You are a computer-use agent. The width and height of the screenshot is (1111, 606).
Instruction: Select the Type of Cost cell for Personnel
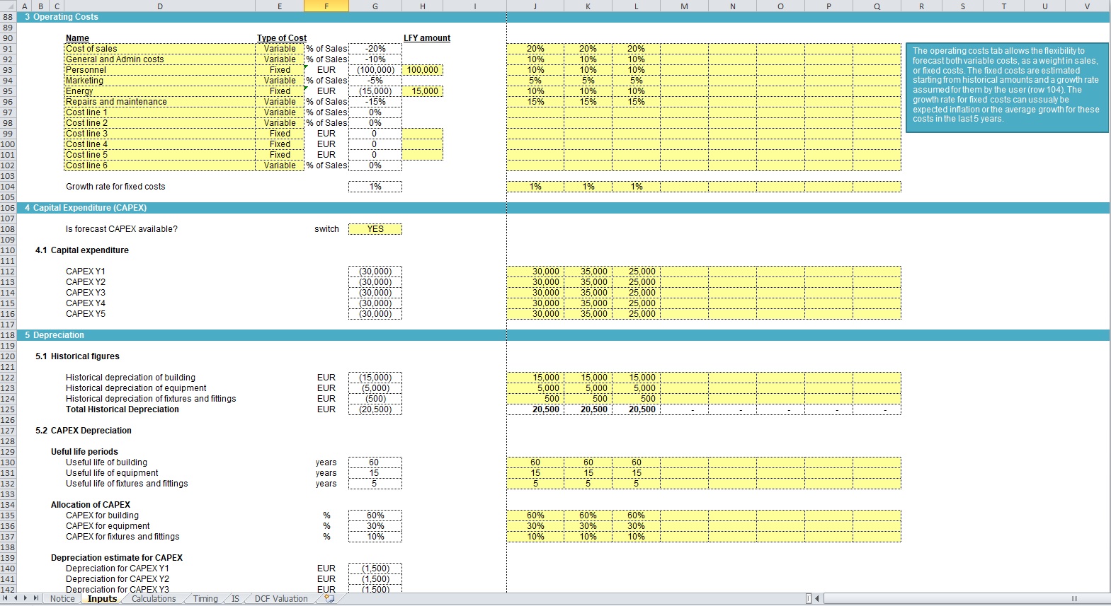[x=280, y=70]
